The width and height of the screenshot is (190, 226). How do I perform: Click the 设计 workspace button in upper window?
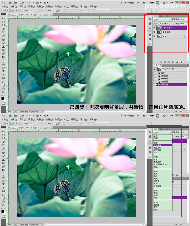pos(145,3)
